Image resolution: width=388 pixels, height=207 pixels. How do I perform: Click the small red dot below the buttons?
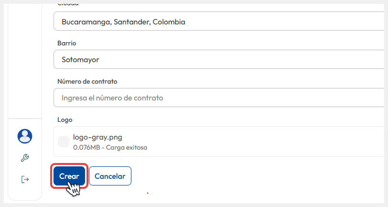(x=148, y=194)
